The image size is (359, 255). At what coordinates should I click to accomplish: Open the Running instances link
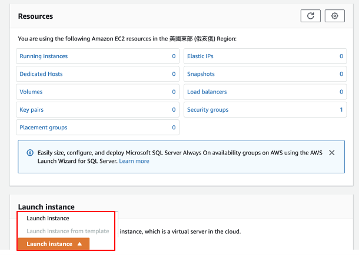[x=44, y=56]
